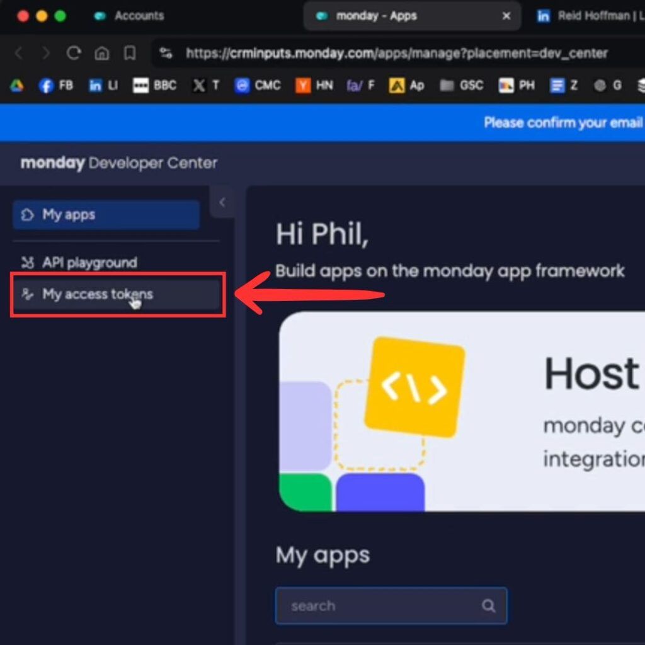The width and height of the screenshot is (645, 645).
Task: Click the browser back arrow
Action: [19, 53]
